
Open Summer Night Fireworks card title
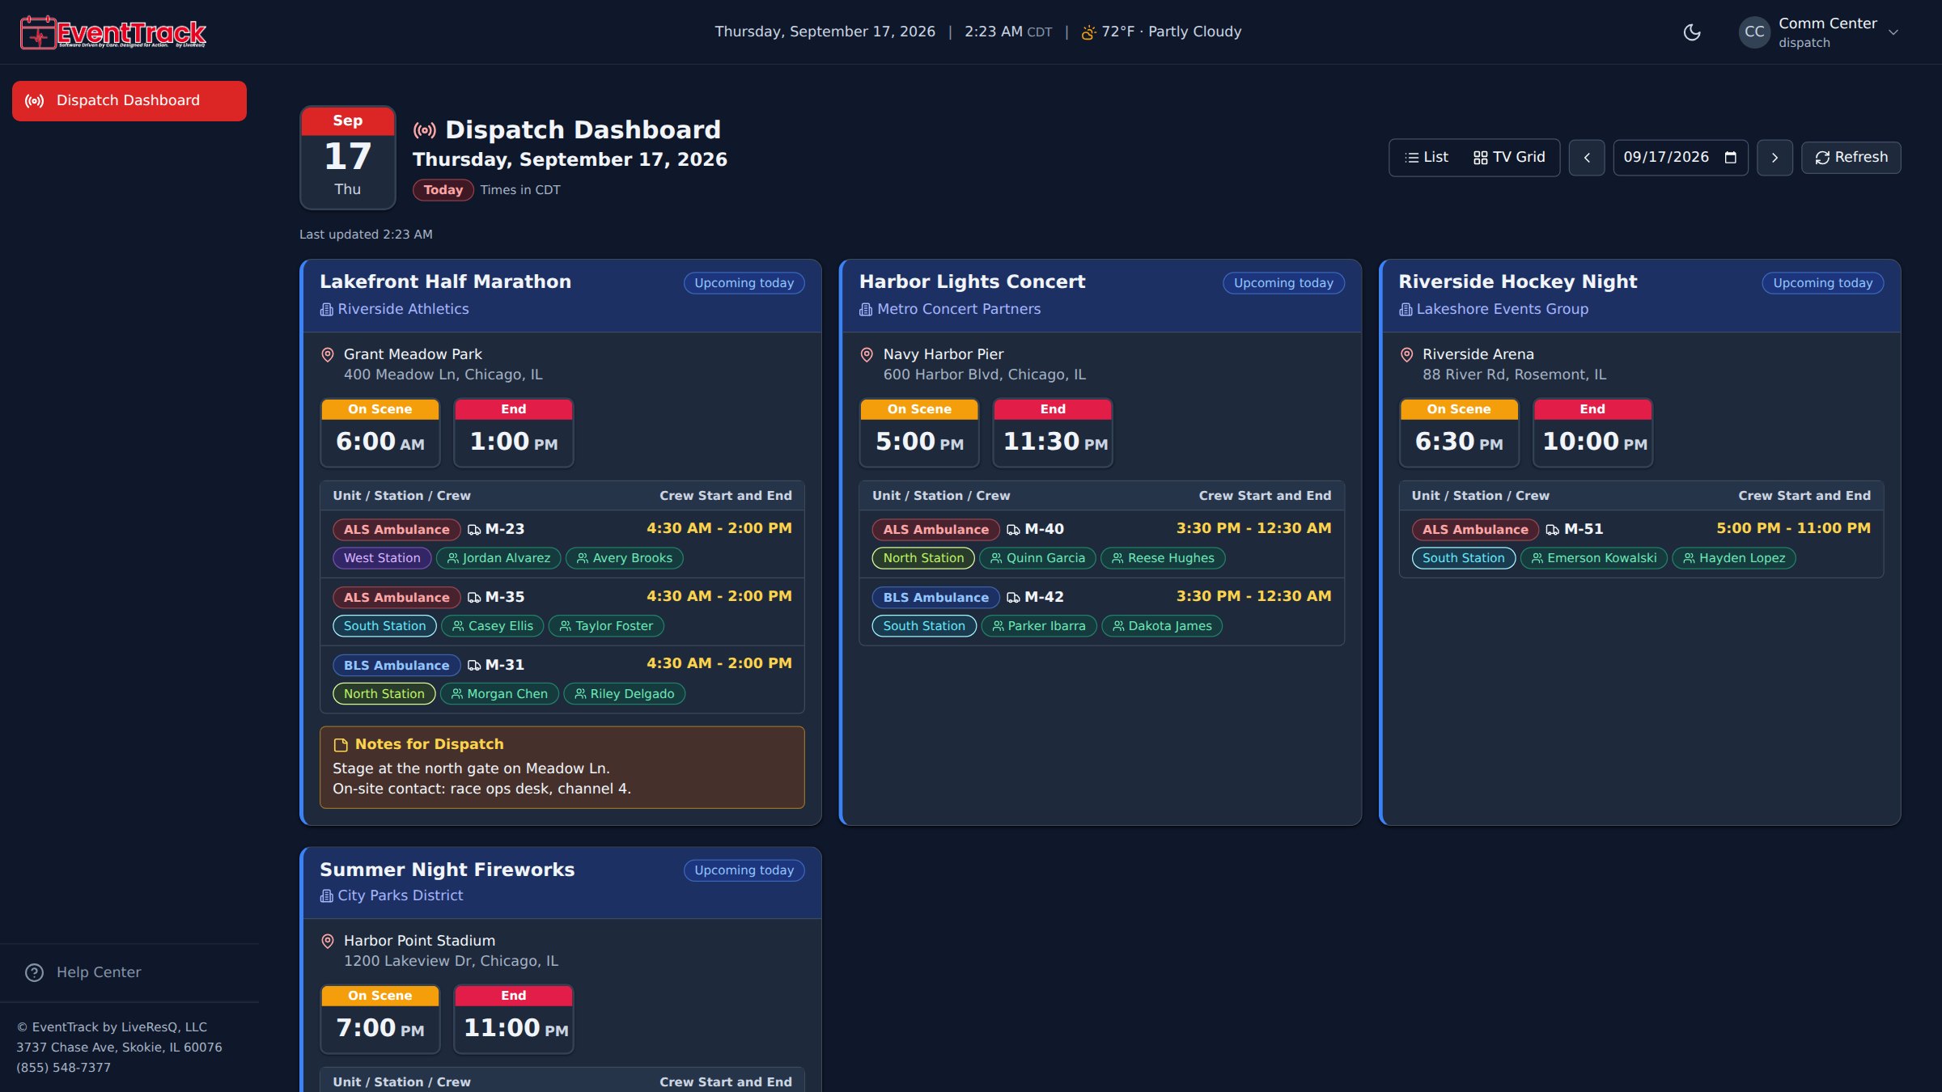[x=447, y=870]
